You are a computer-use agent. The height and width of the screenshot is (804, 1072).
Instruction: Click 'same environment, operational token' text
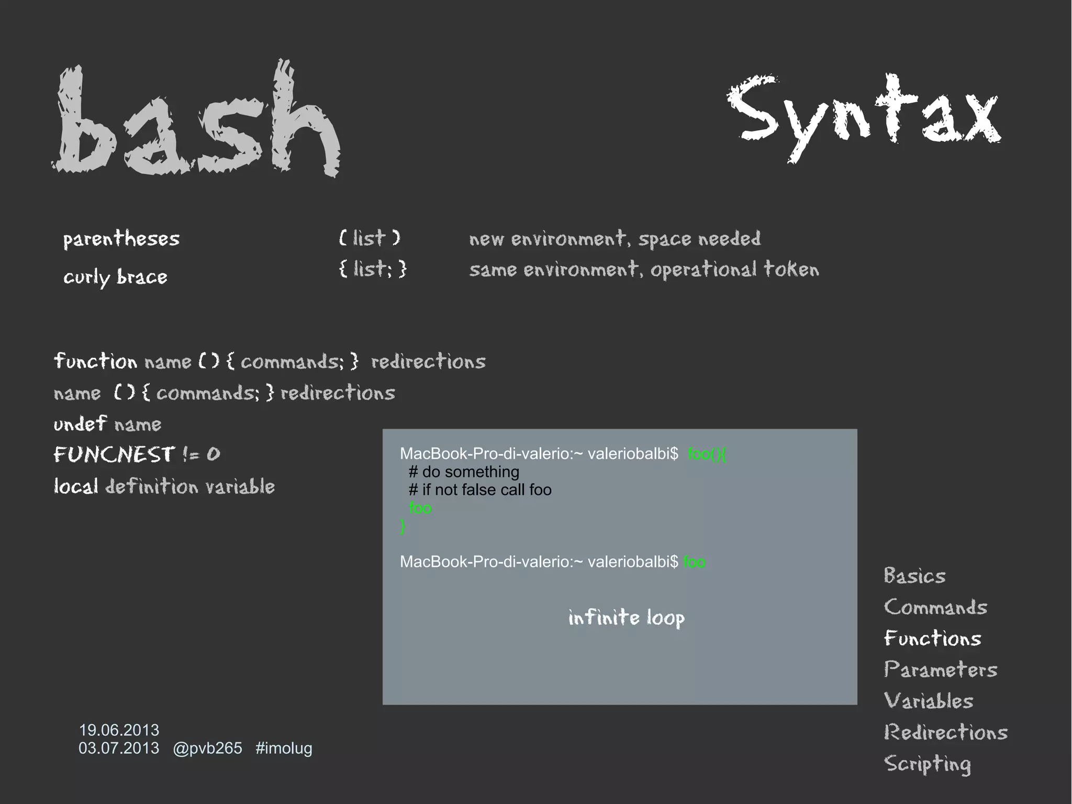click(x=644, y=269)
